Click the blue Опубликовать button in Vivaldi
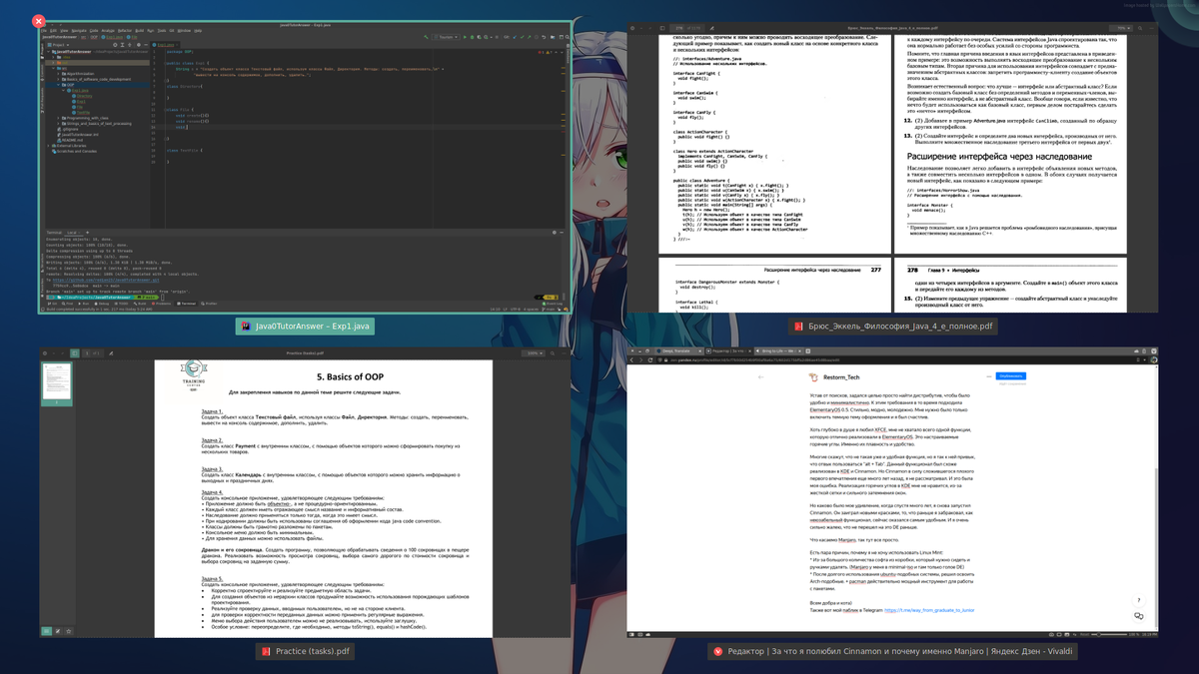 point(1009,375)
